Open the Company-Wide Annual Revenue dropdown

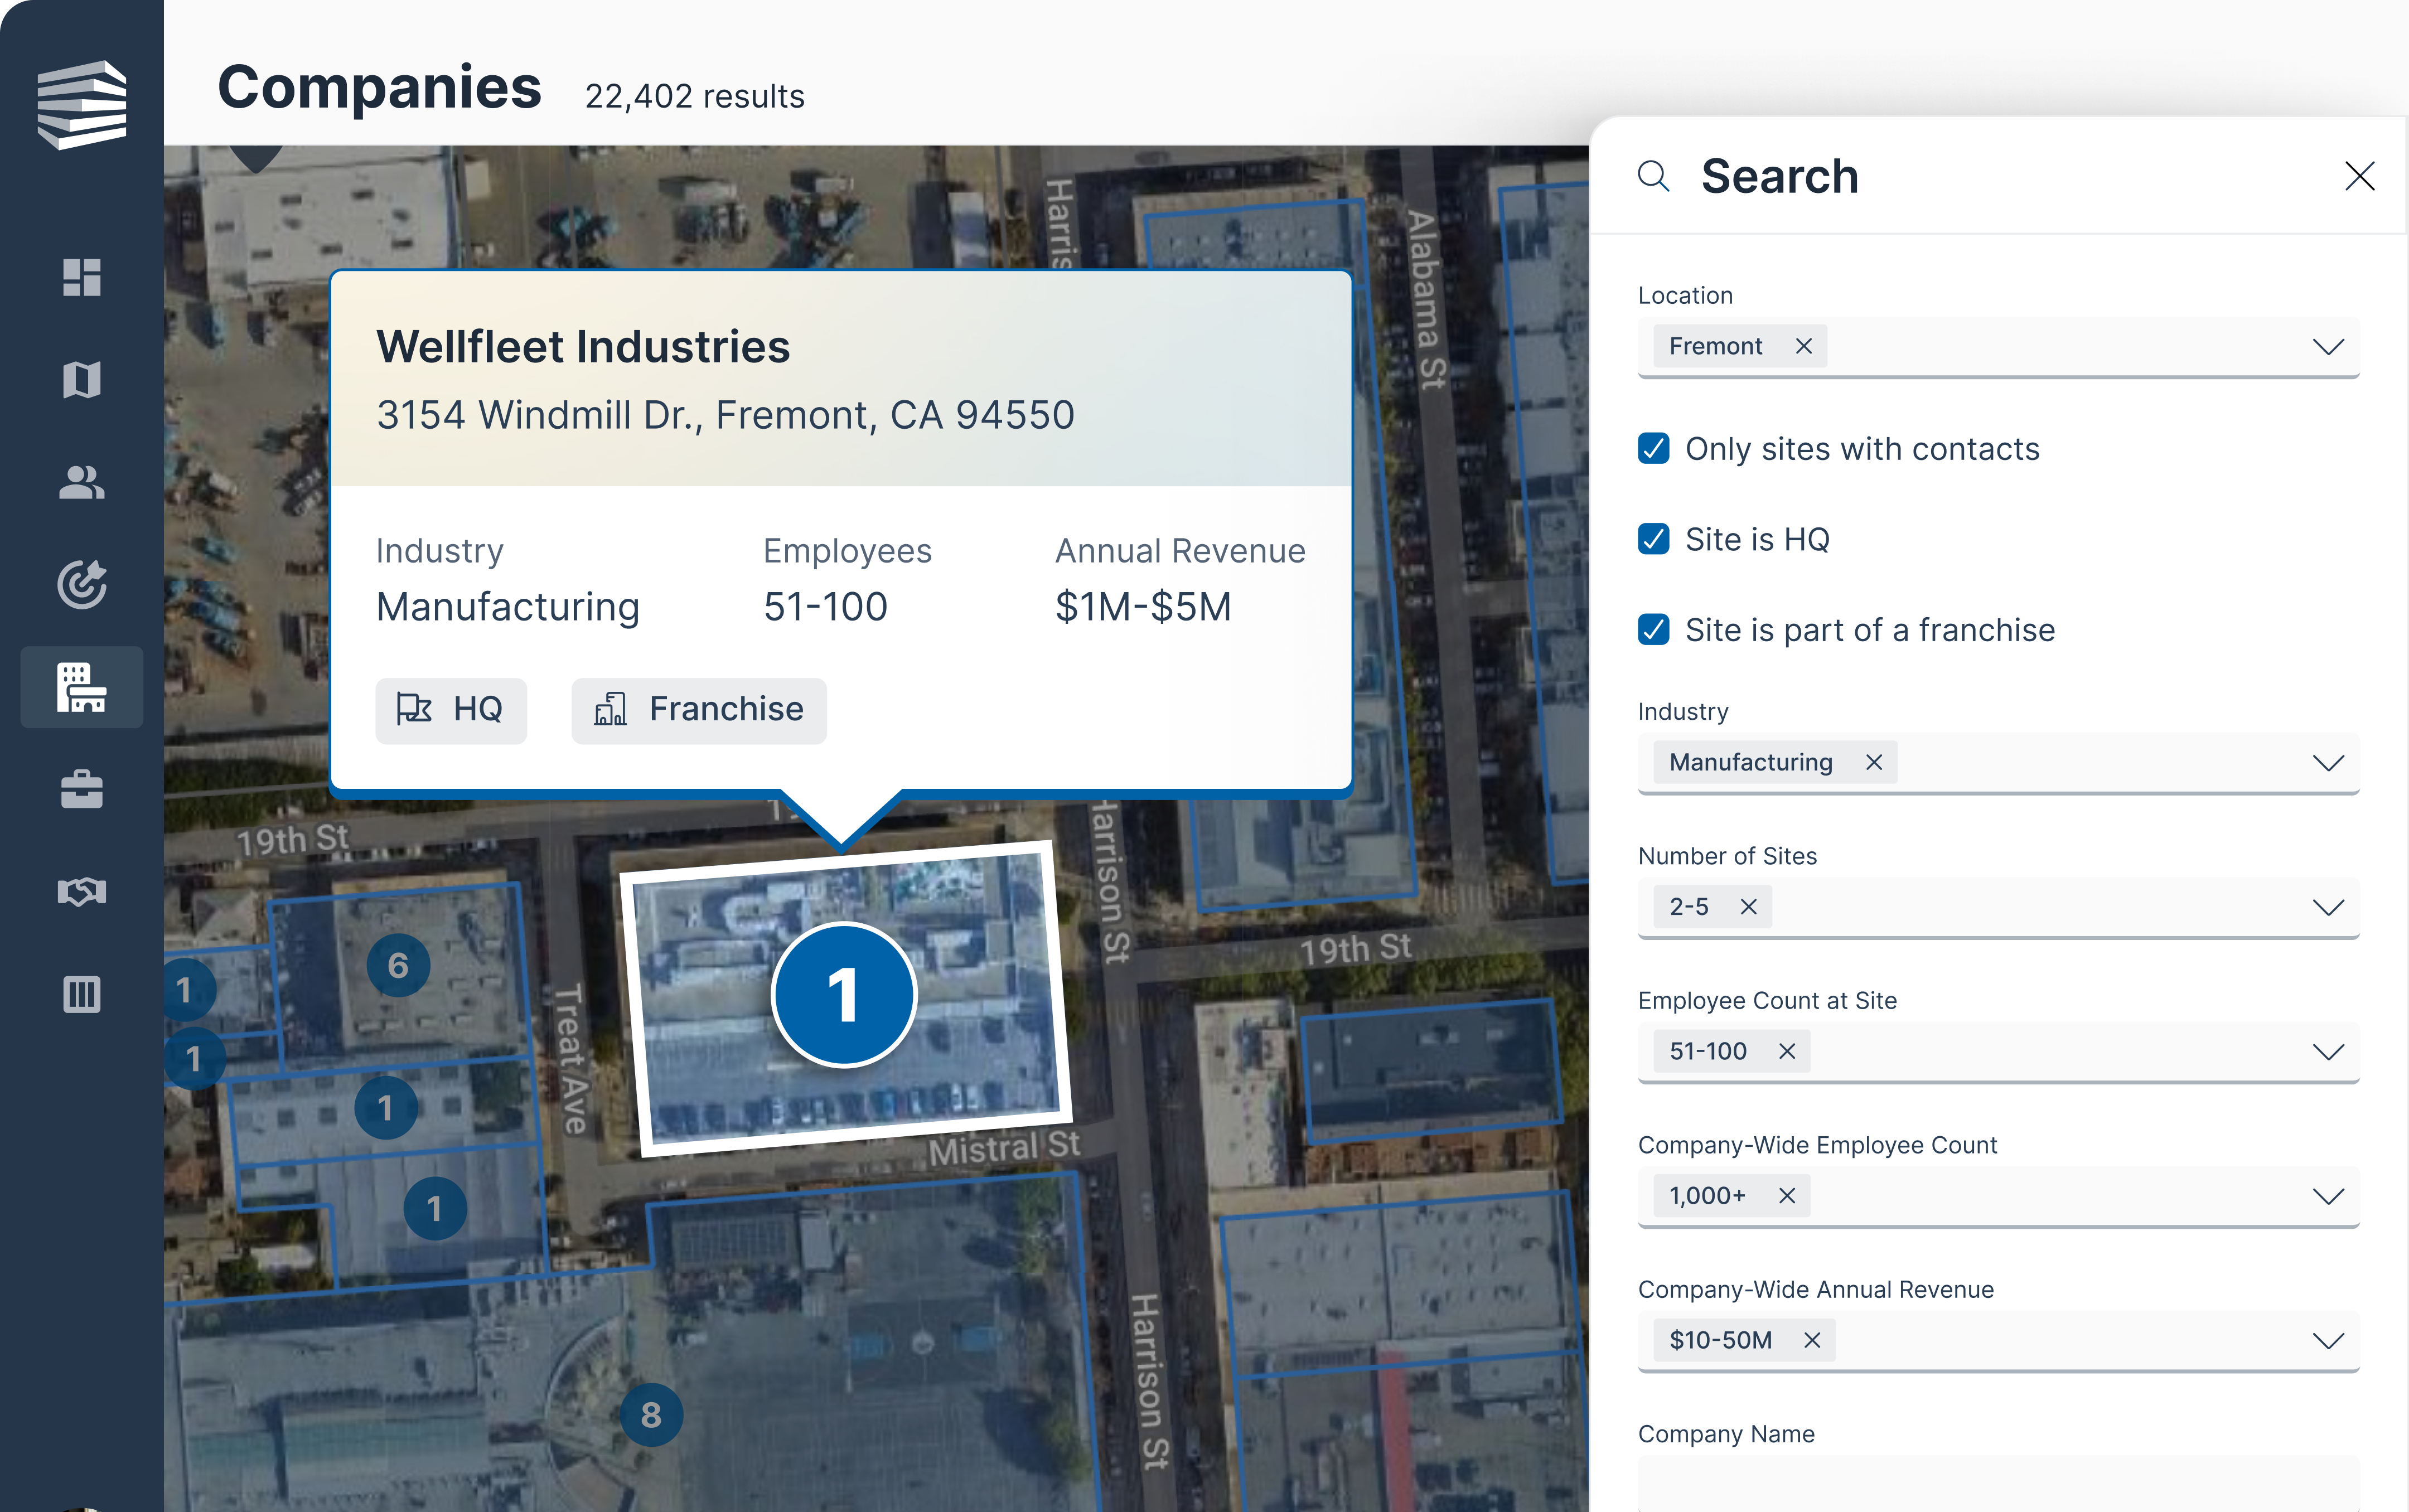click(x=2328, y=1341)
